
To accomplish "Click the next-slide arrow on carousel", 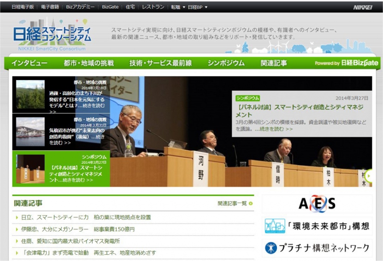I will [369, 175].
